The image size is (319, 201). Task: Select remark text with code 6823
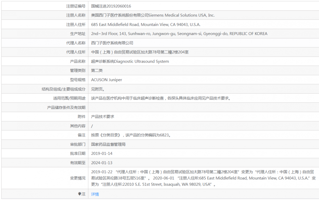coord(131,135)
